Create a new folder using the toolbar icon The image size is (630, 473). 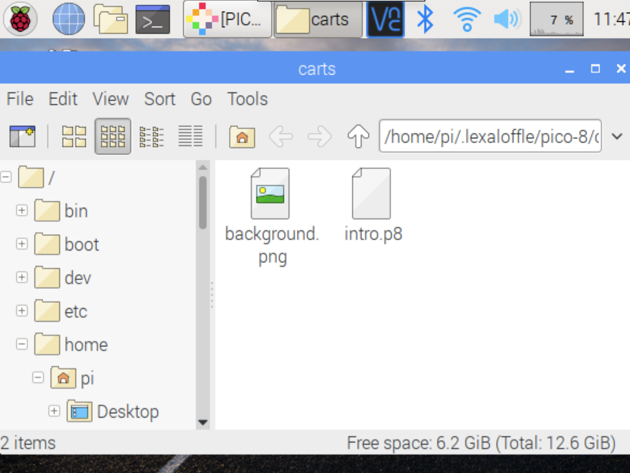point(23,136)
